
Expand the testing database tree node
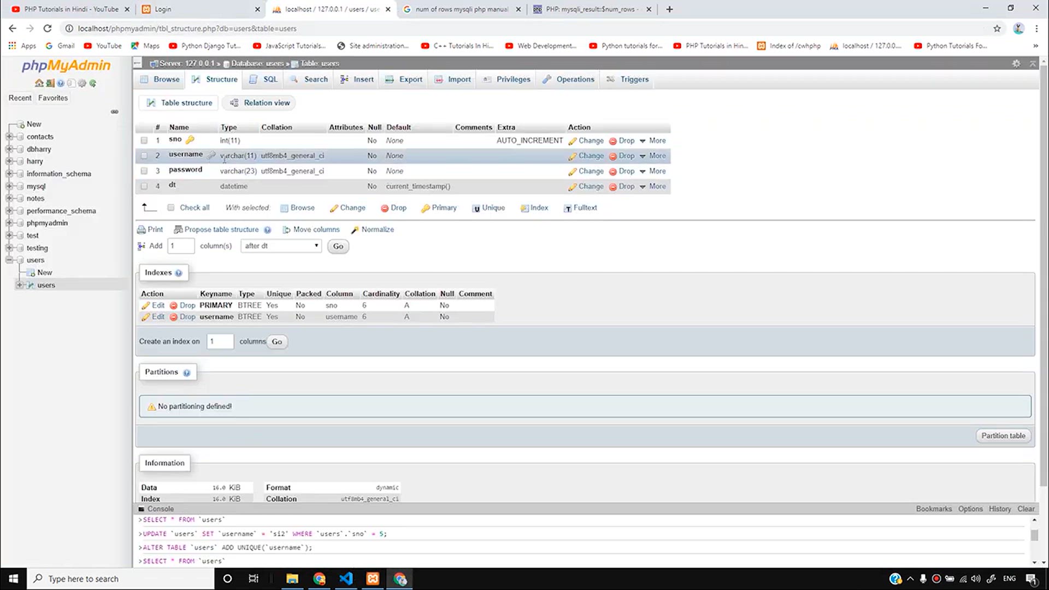click(9, 248)
